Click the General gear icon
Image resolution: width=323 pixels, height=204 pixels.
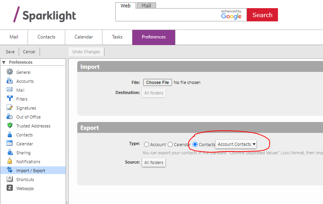[10, 71]
